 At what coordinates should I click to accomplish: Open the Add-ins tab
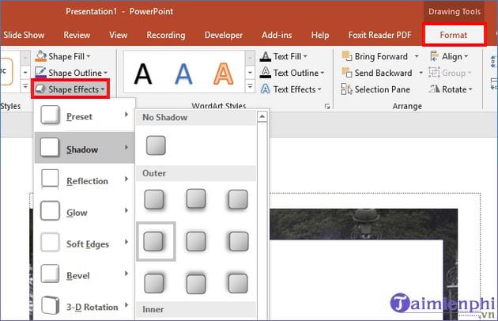tap(277, 35)
